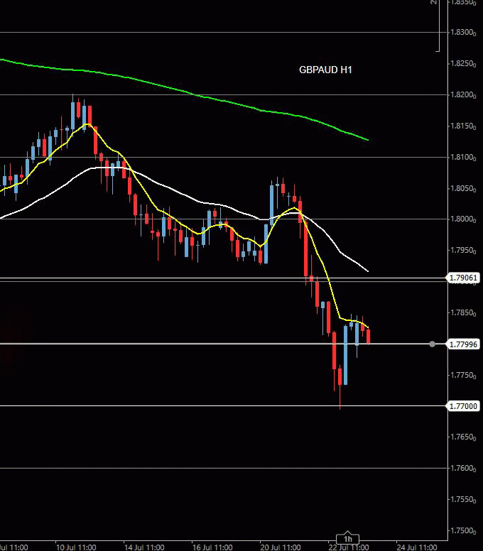The width and height of the screenshot is (483, 551).
Task: Click the 1.8100 price axis label
Action: [x=463, y=158]
